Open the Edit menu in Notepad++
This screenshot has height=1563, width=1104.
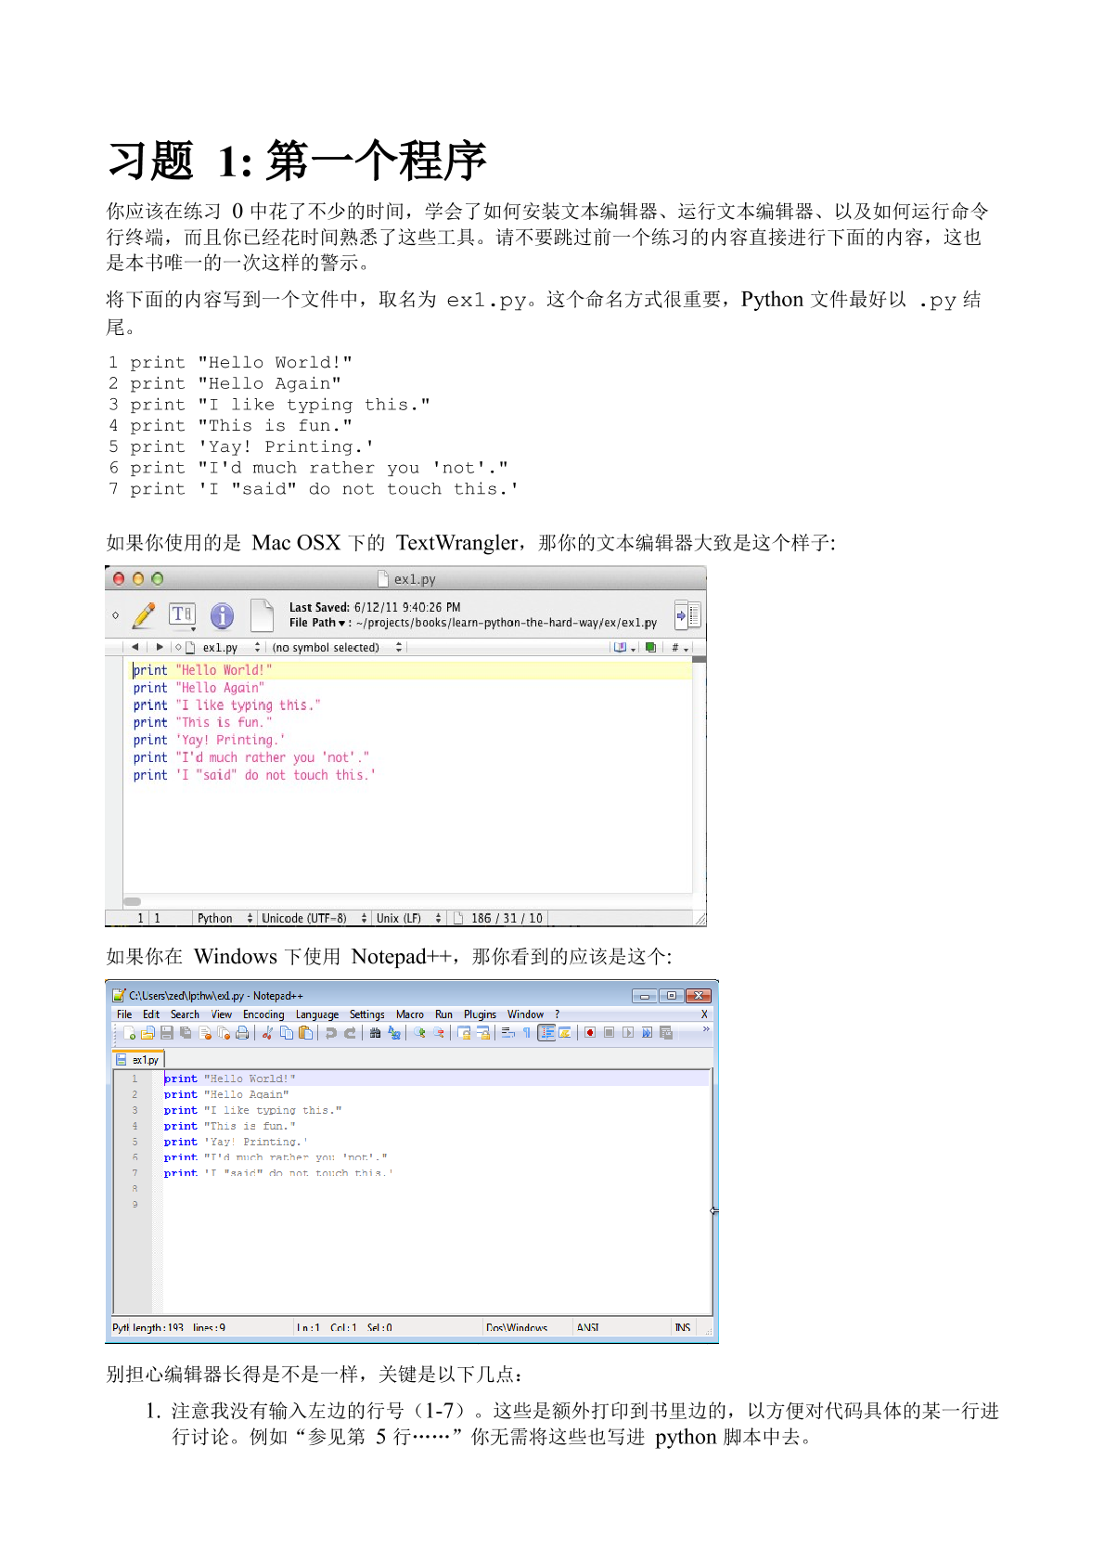click(151, 1014)
